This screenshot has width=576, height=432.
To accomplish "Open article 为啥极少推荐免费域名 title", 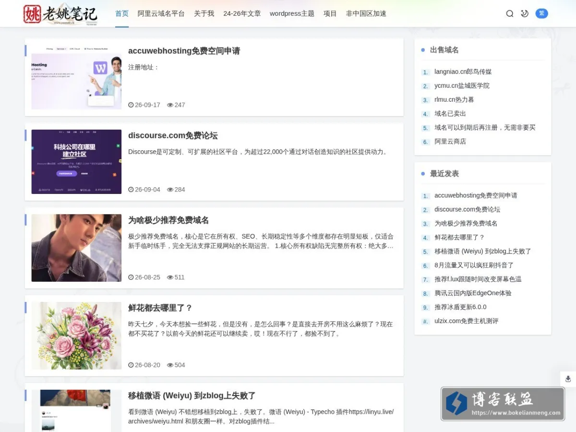I will (168, 220).
